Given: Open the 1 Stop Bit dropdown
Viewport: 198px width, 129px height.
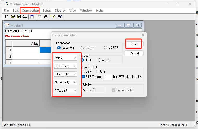Looking at the screenshot, I should 65,90.
